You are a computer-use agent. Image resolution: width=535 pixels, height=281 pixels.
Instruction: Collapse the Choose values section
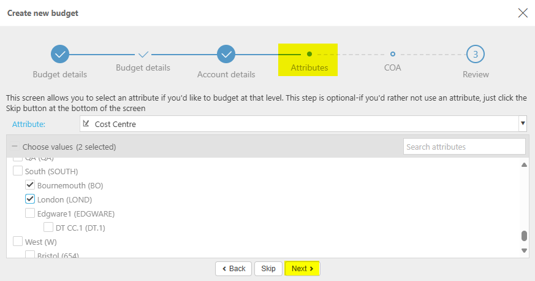point(15,147)
